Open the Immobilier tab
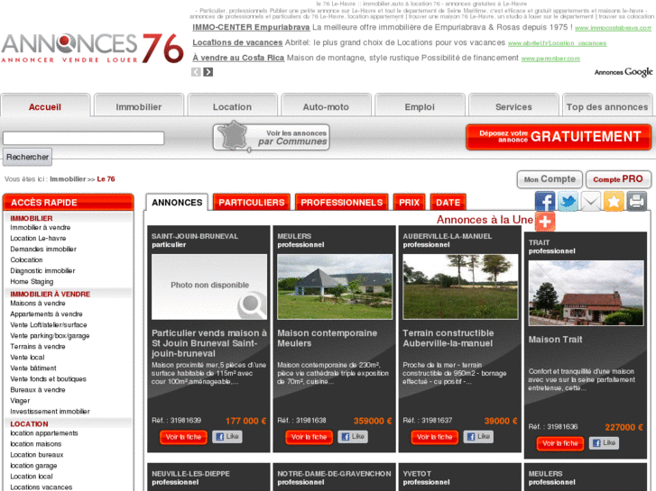The image size is (656, 491). tap(139, 106)
